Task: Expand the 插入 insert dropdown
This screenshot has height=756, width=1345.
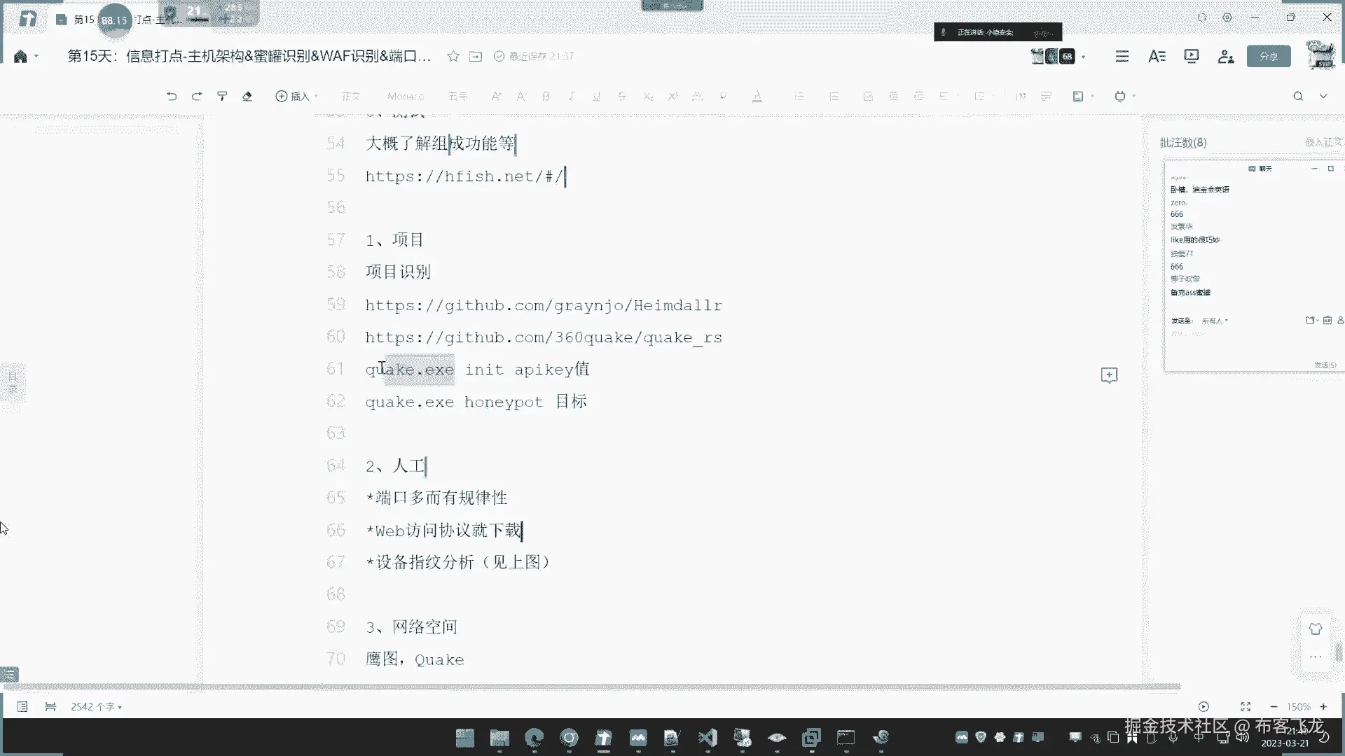Action: tap(297, 97)
